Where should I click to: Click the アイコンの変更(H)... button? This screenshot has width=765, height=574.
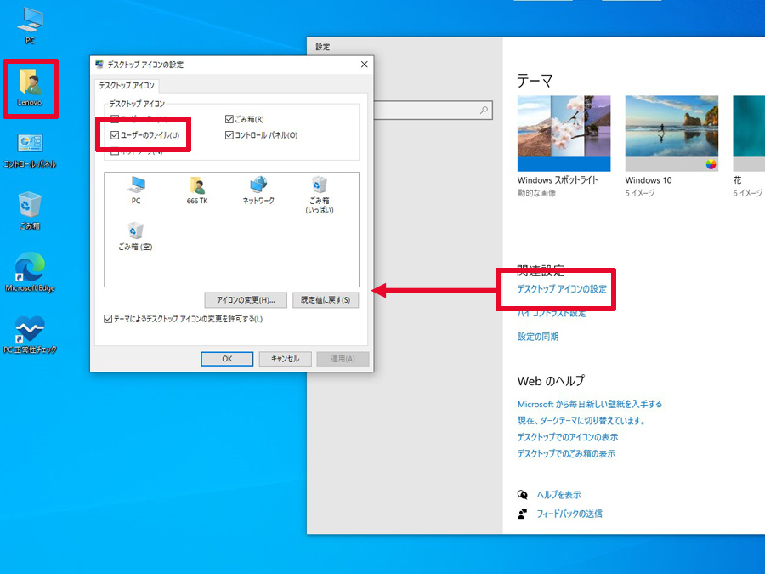tap(246, 300)
